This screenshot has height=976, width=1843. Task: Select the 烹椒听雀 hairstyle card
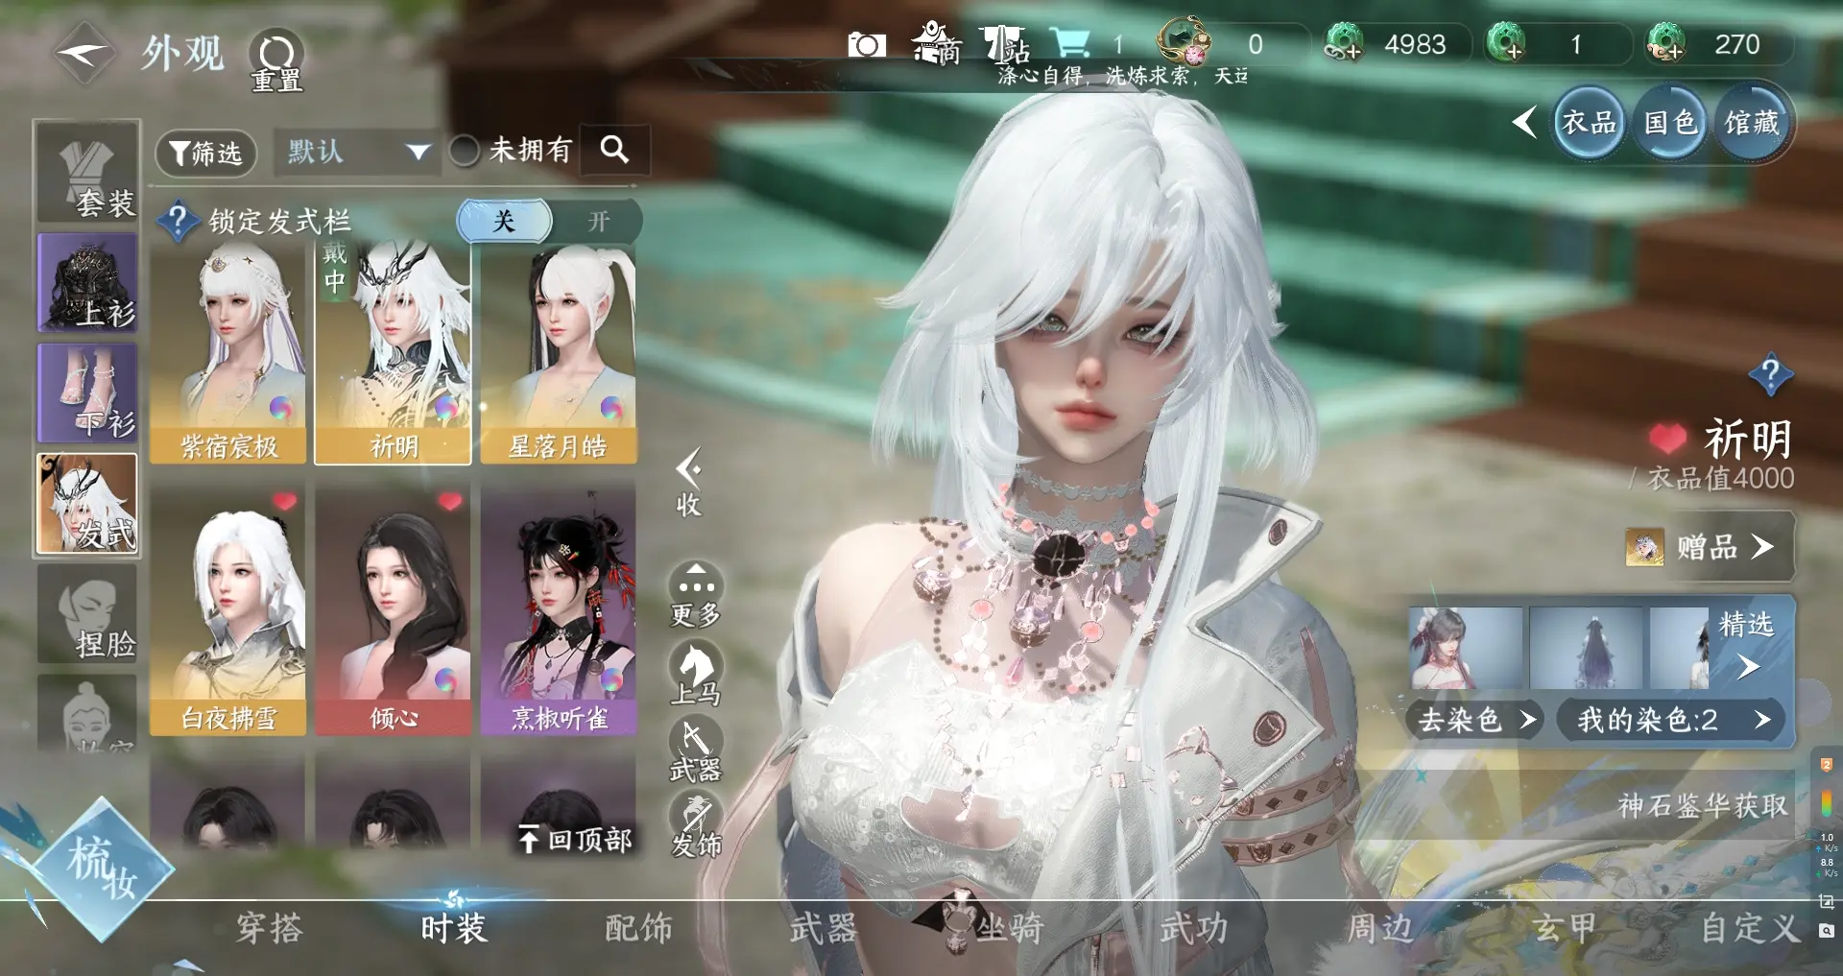pos(559,610)
